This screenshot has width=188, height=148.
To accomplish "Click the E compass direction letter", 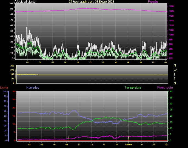I will [175, 78].
